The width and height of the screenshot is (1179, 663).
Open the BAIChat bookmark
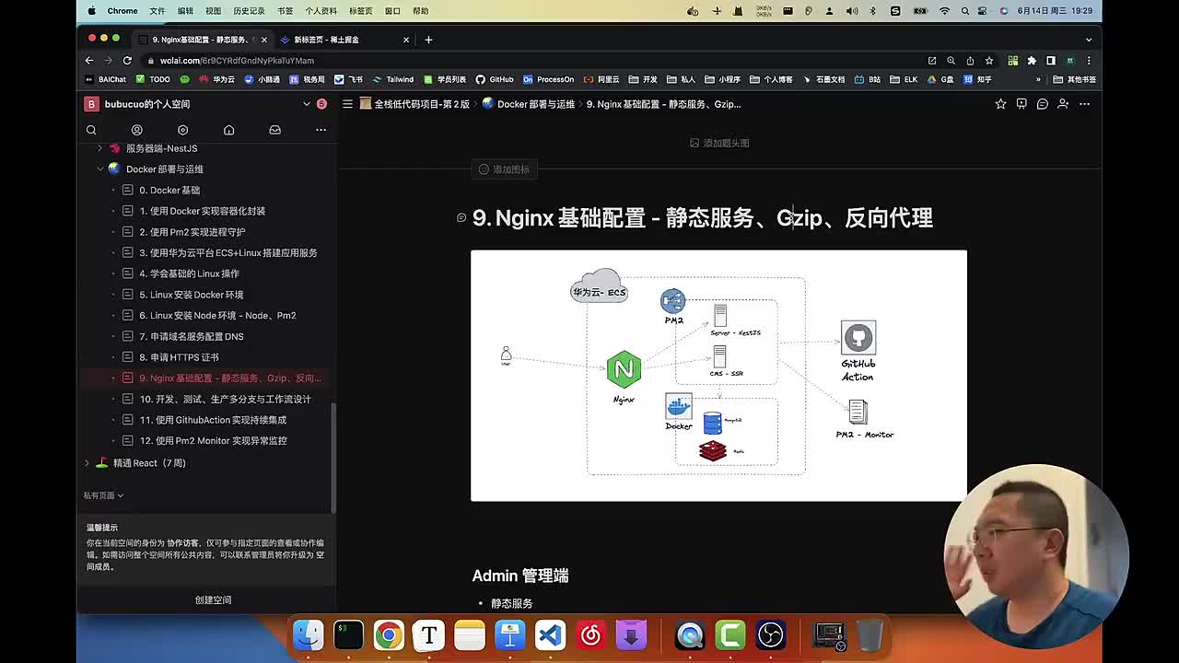105,79
